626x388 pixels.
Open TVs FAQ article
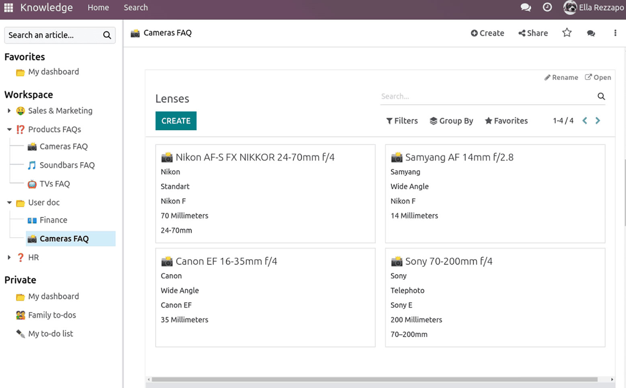pos(55,184)
